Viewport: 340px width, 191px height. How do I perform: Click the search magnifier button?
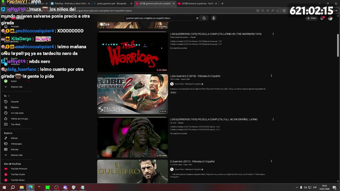204,18
